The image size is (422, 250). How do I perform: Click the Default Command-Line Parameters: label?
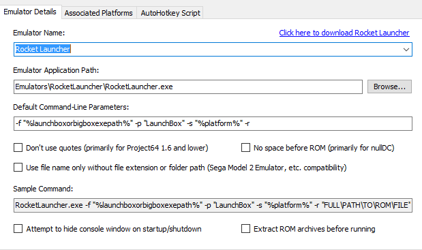point(71,107)
